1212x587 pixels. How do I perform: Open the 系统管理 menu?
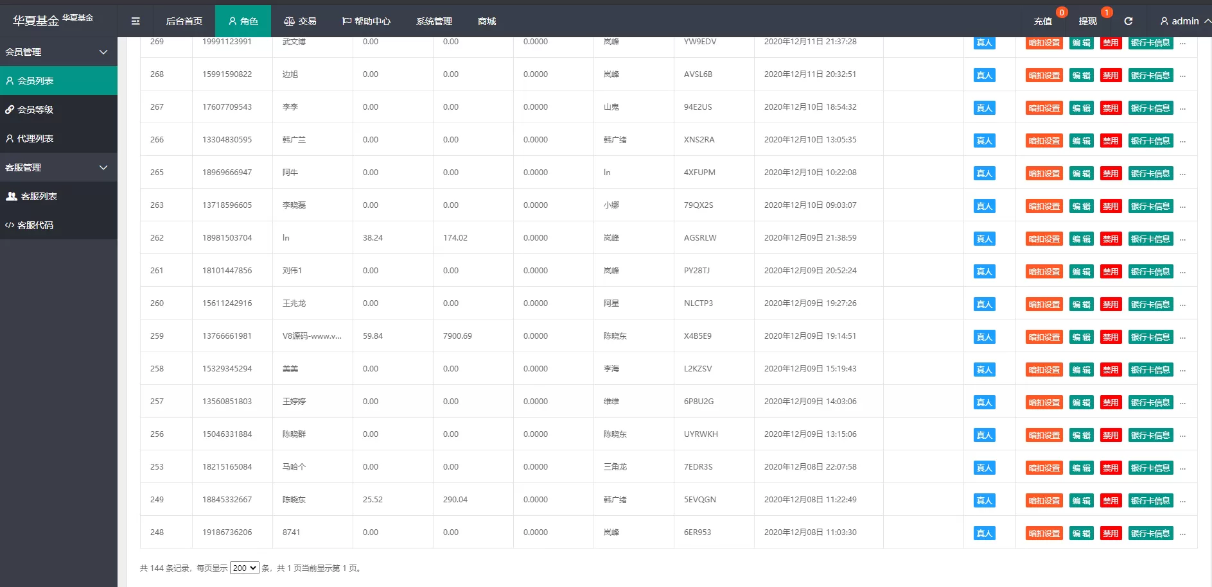click(x=434, y=21)
